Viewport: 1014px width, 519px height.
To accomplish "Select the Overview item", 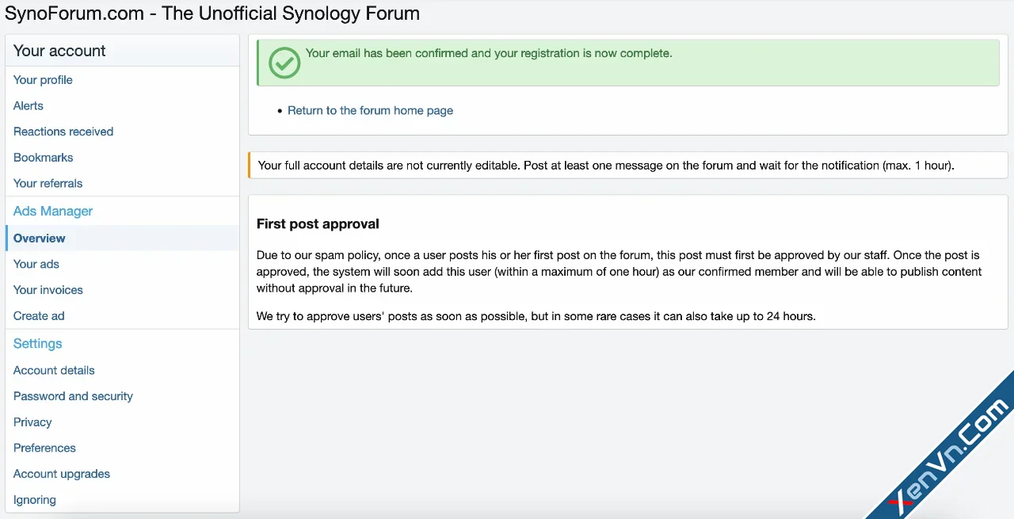I will [39, 238].
